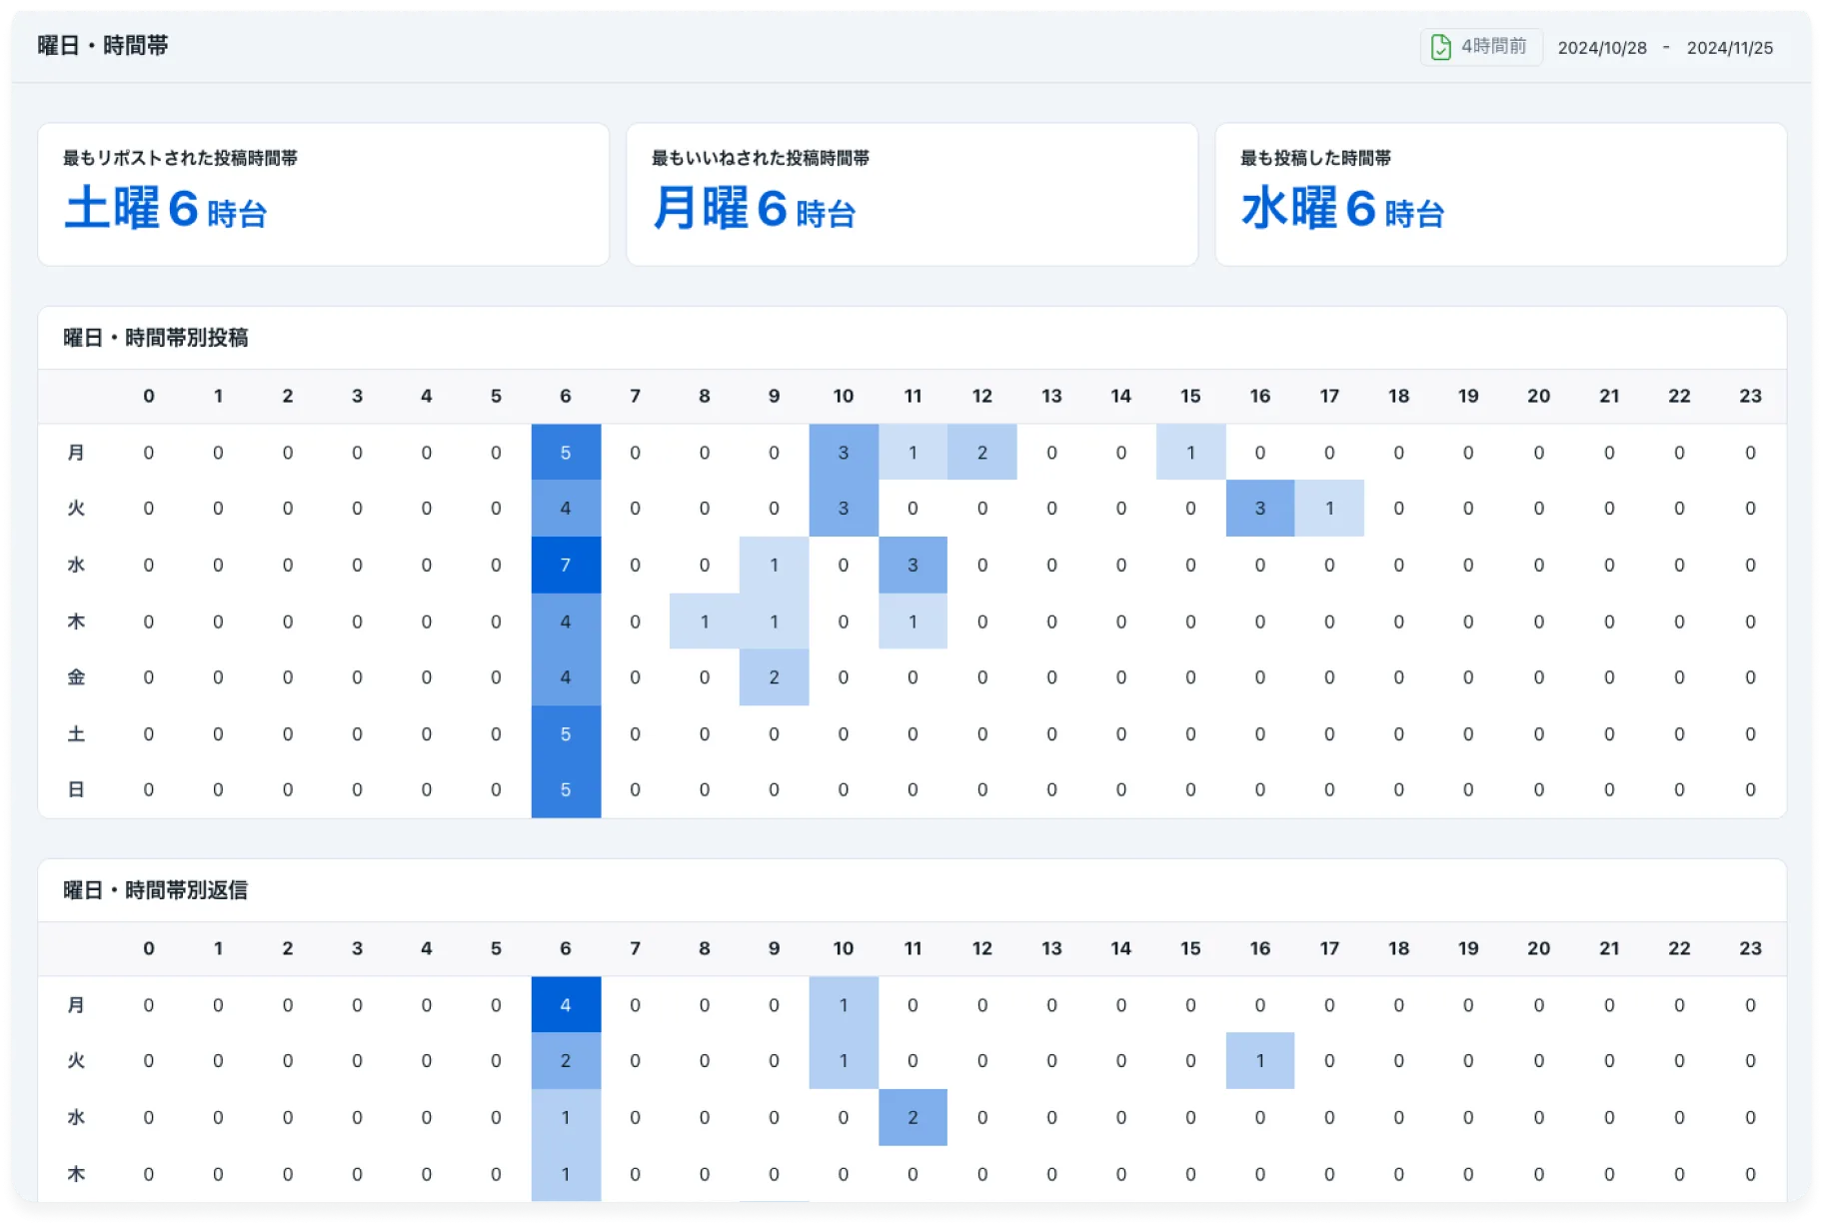Select replies cell 木 hour 6 value 1

[x=566, y=1174]
